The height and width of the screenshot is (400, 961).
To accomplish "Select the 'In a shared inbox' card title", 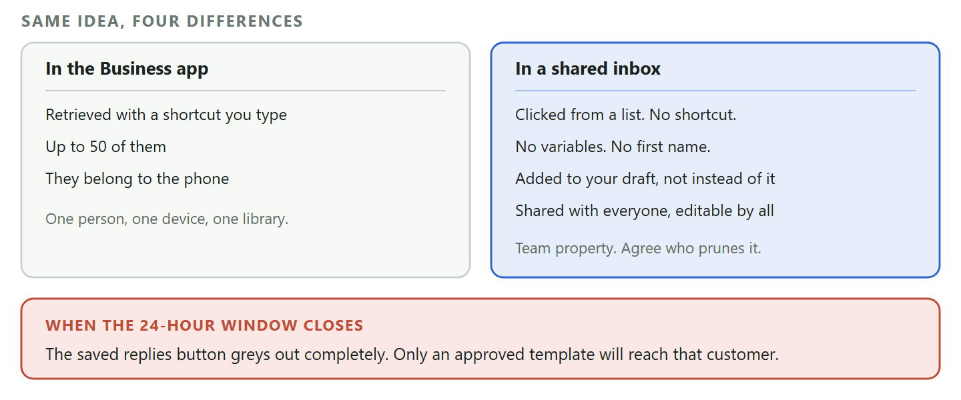I will click(588, 69).
